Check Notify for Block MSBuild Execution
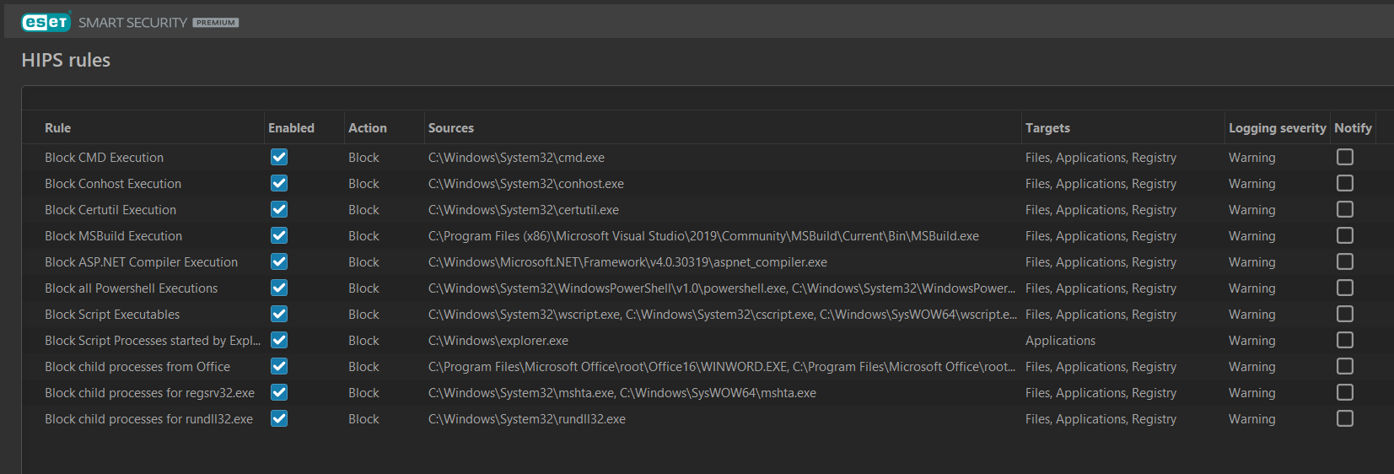This screenshot has height=474, width=1394. pos(1345,236)
